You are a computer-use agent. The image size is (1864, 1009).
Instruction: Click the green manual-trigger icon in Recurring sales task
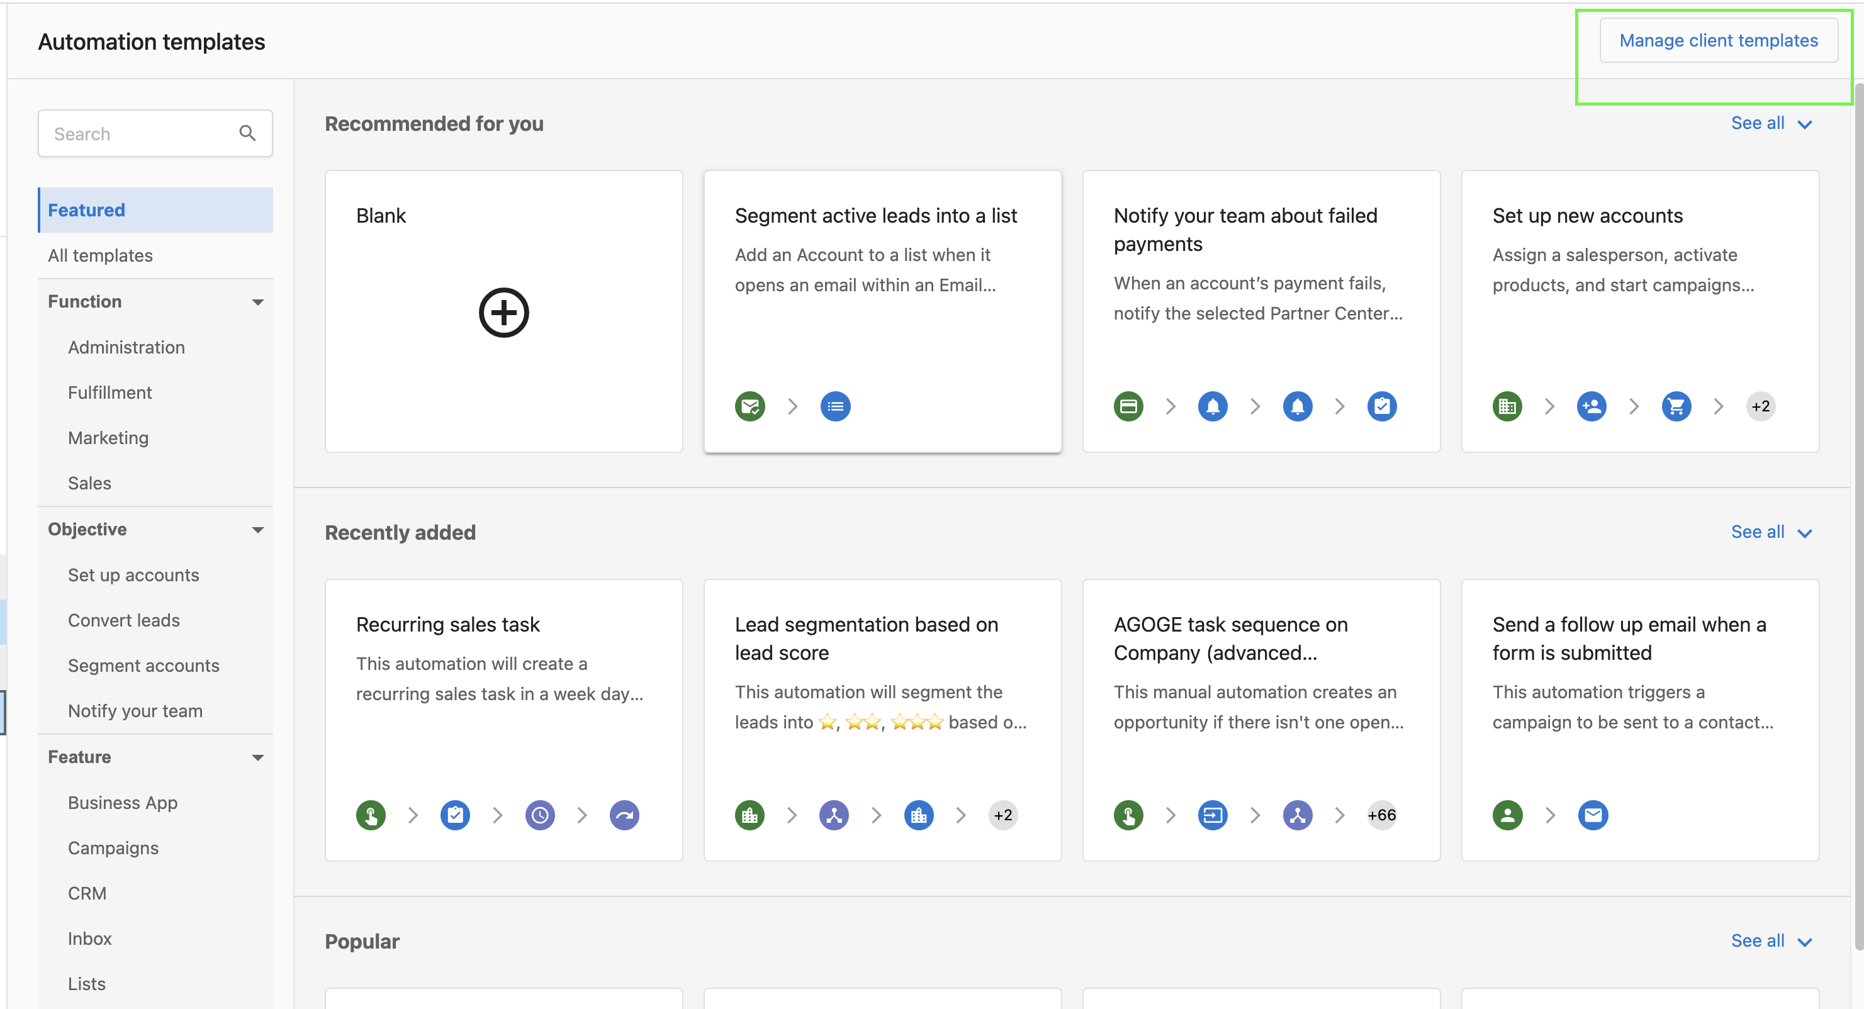371,815
